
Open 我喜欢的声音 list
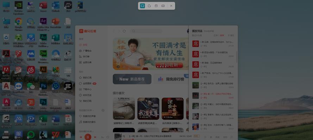pyautogui.click(x=87, y=116)
